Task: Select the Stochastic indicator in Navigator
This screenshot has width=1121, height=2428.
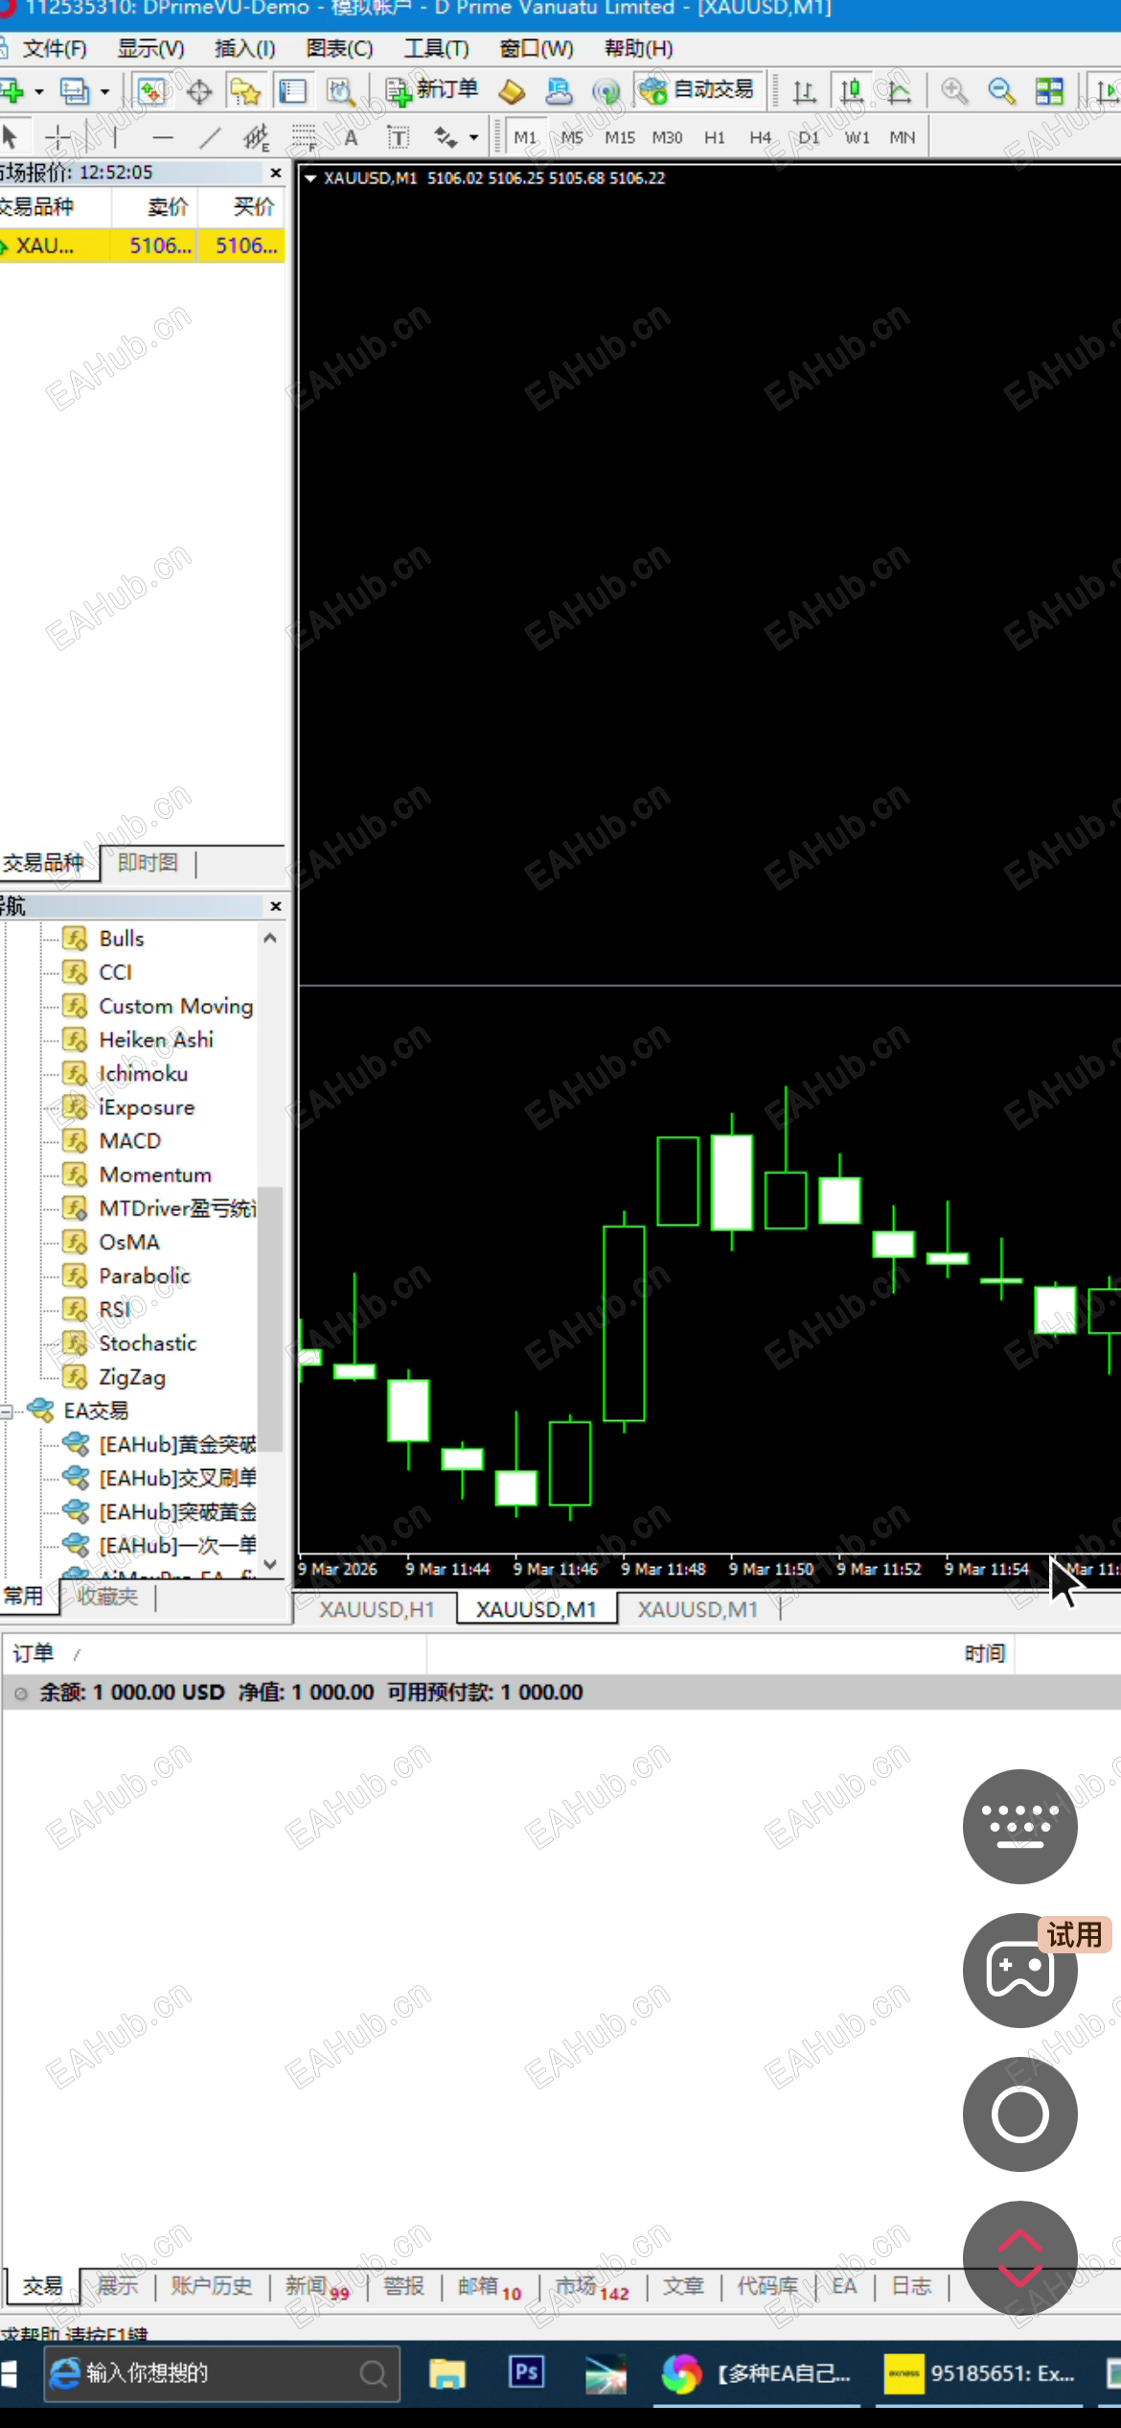Action: (x=148, y=1342)
